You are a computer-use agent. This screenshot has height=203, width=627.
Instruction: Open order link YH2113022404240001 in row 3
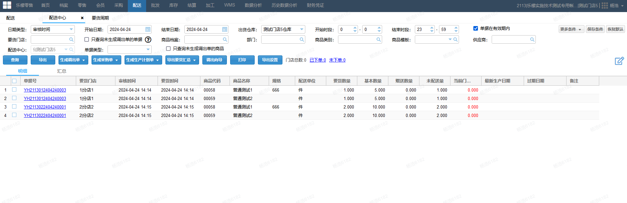coord(45,107)
